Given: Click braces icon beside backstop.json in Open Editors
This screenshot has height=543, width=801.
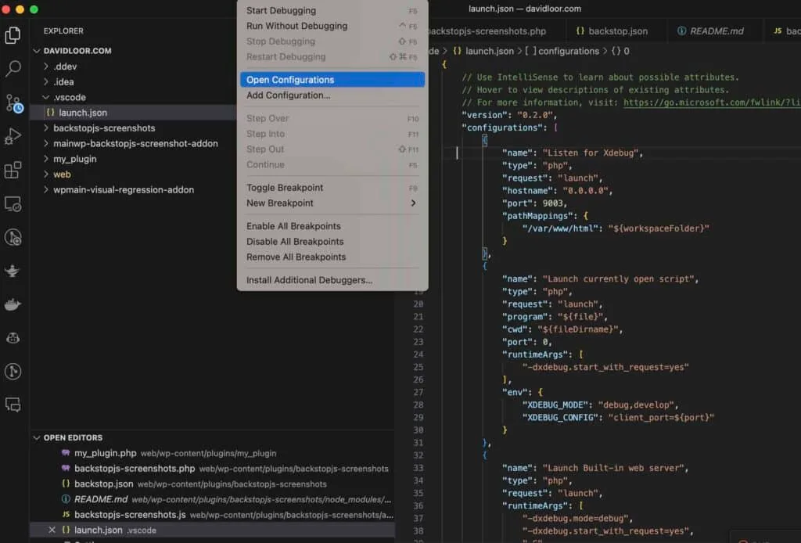Looking at the screenshot, I should pos(66,484).
